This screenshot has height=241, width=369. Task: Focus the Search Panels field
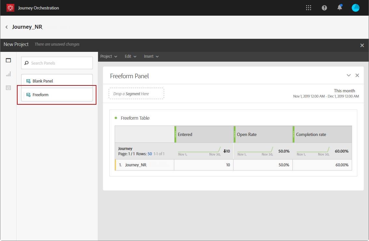tap(57, 63)
